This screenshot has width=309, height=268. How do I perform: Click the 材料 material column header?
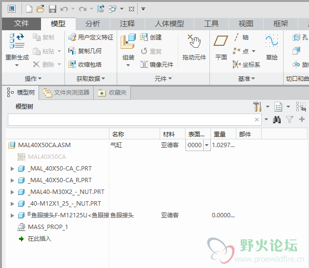172,134
